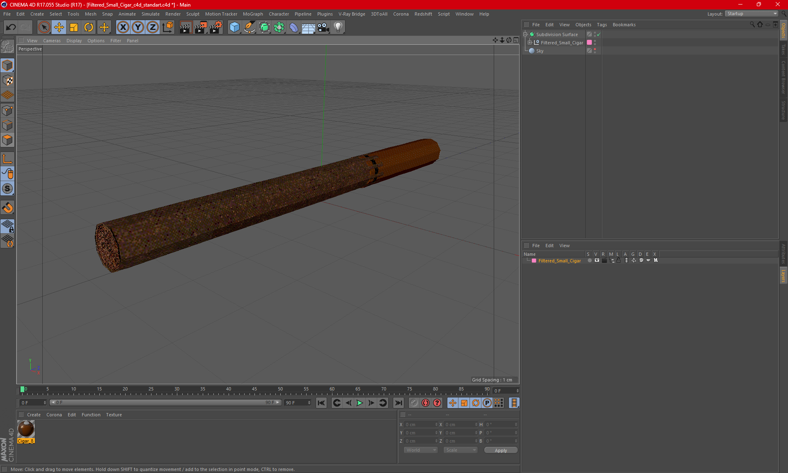Open the Cameras viewport menu
The width and height of the screenshot is (788, 473).
[52, 41]
